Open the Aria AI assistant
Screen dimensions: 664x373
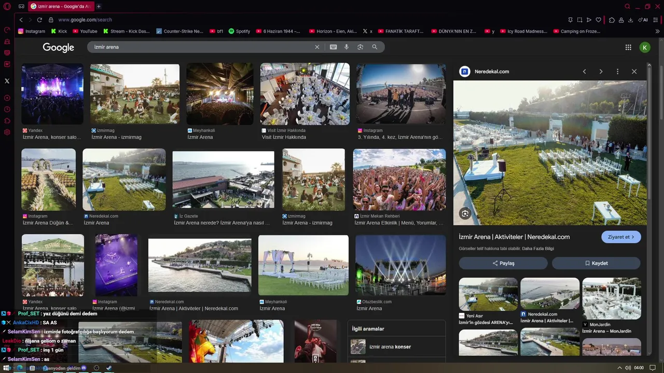coord(643,20)
